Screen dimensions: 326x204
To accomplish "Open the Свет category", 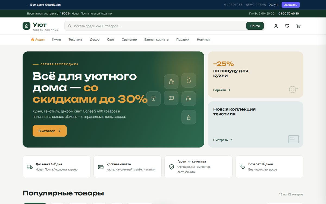I will pos(111,39).
